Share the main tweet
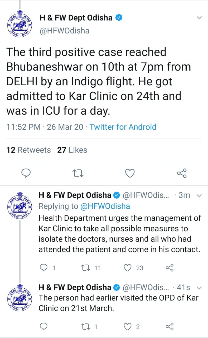Screen dimensions: 208x338 [182, 173]
